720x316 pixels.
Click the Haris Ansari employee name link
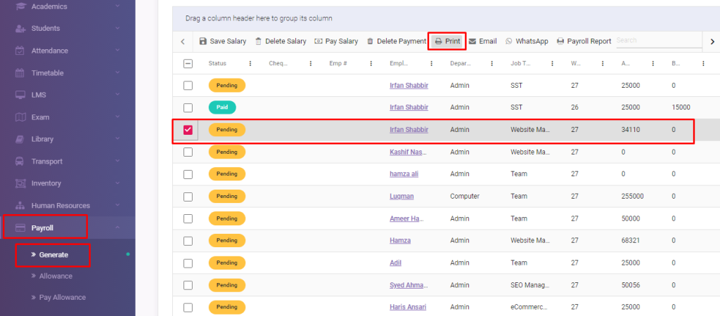tap(409, 308)
